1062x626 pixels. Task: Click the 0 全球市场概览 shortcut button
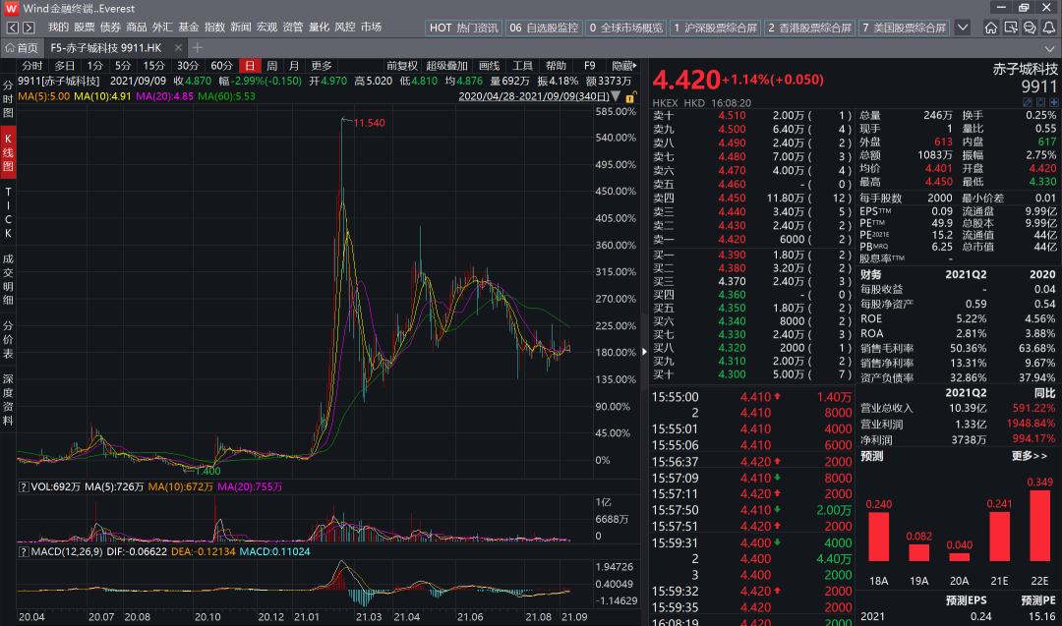point(625,28)
